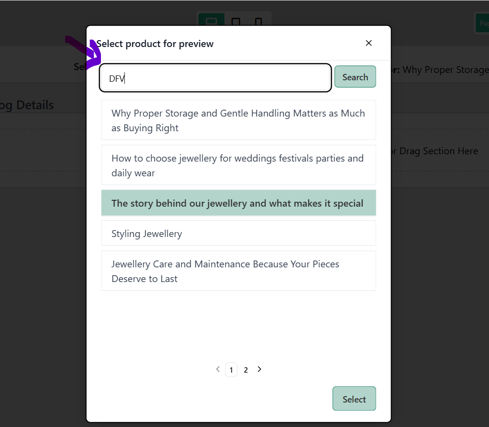
Task: Switch to desktop preview device icon
Action: (x=212, y=21)
